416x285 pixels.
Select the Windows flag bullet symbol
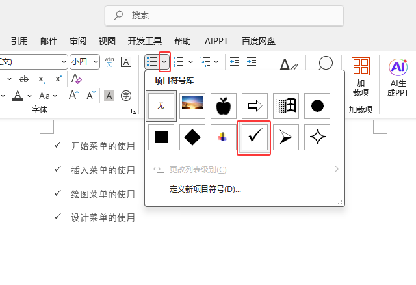(x=286, y=106)
